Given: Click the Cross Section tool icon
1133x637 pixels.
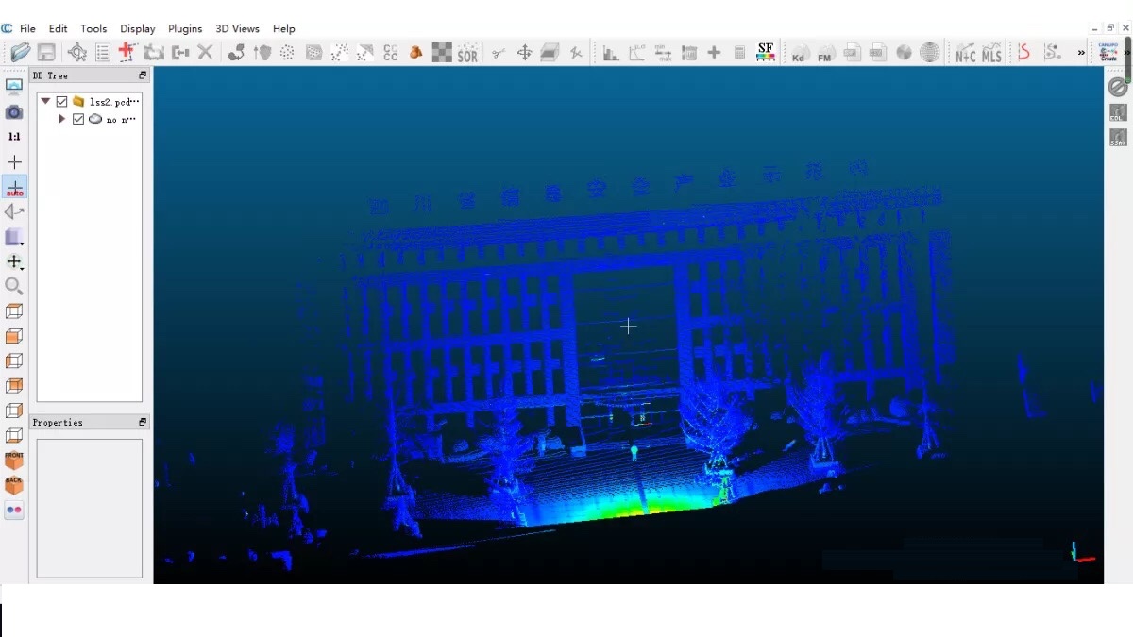Looking at the screenshot, I should coord(550,53).
